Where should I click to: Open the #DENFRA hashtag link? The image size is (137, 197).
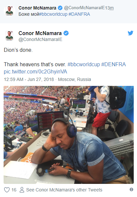113,64
